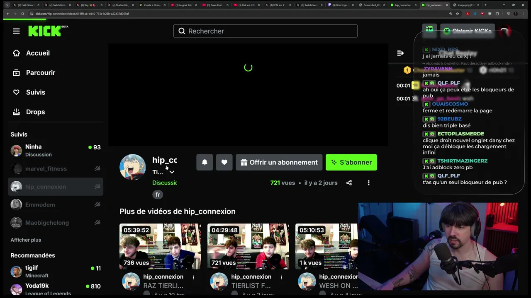Click the Minecraft category under tigilf
Image resolution: width=531 pixels, height=298 pixels.
point(37,276)
